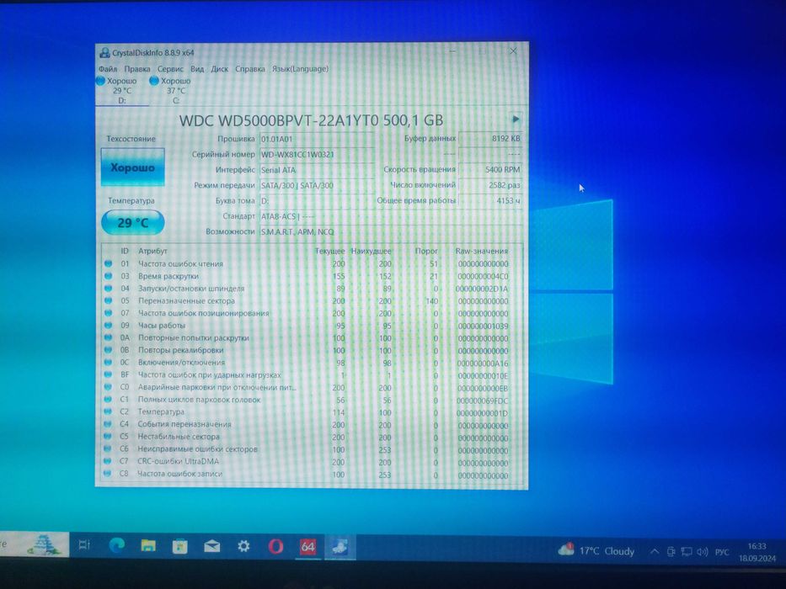This screenshot has height=589, width=786.
Task: Click status dot of Время раскрутки row
Action: click(x=108, y=276)
